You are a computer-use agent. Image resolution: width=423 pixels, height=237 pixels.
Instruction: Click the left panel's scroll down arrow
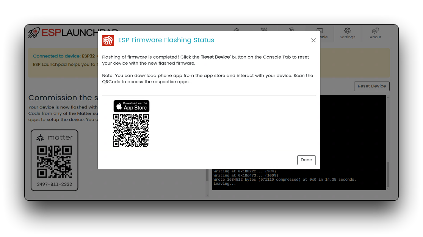pos(207,195)
